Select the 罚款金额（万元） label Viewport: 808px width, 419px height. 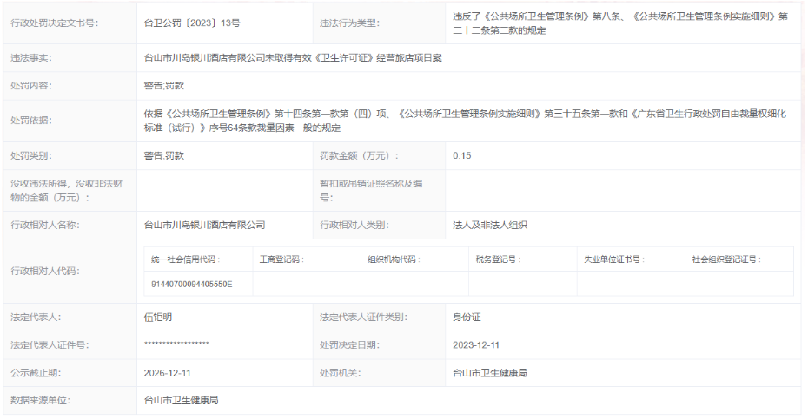(359, 155)
